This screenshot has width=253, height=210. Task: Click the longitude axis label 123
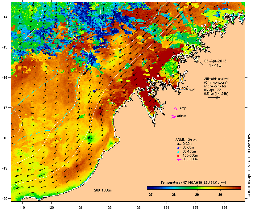(x=138, y=208)
